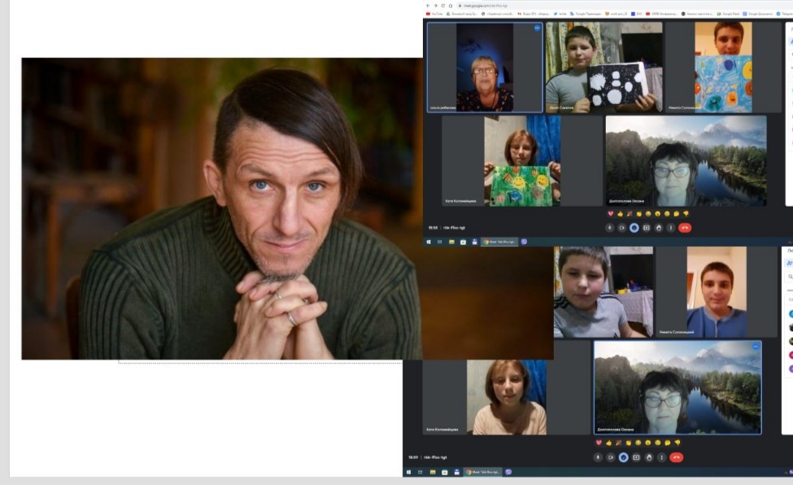Send thumbs down reaction in upper Meet window
The image size is (793, 485).
[x=686, y=214]
